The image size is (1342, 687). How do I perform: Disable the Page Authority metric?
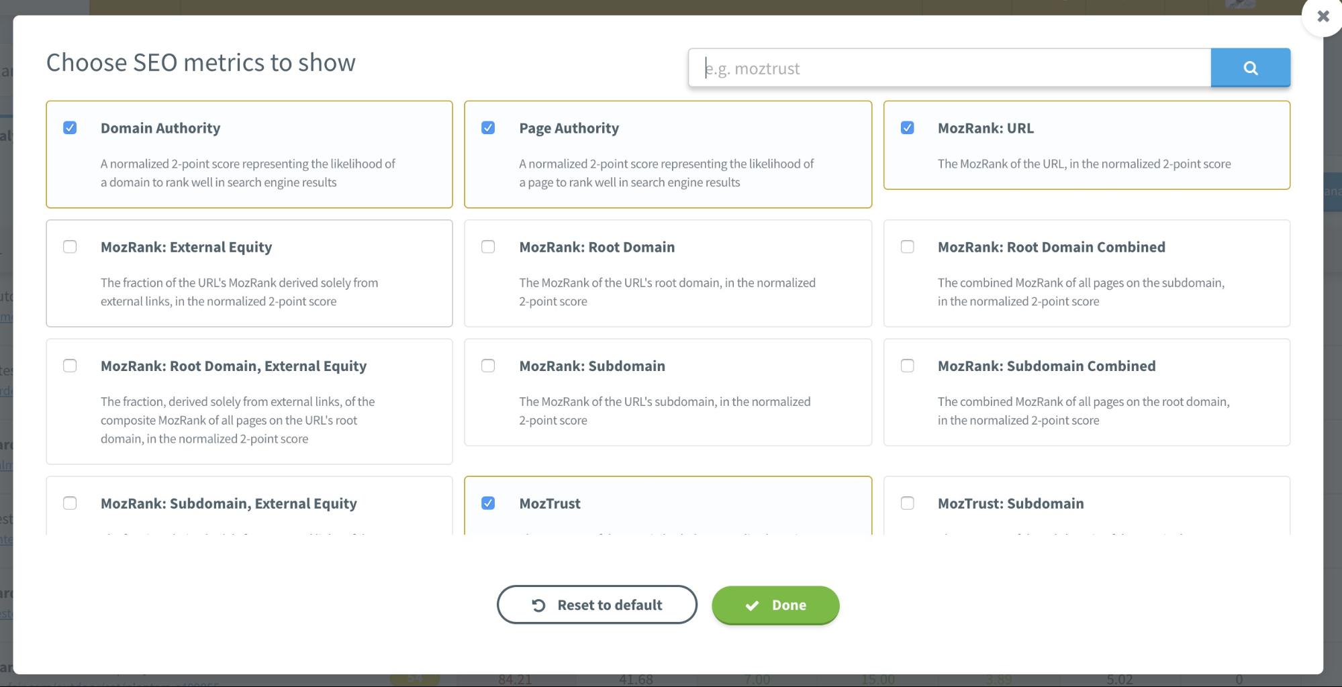pyautogui.click(x=489, y=127)
